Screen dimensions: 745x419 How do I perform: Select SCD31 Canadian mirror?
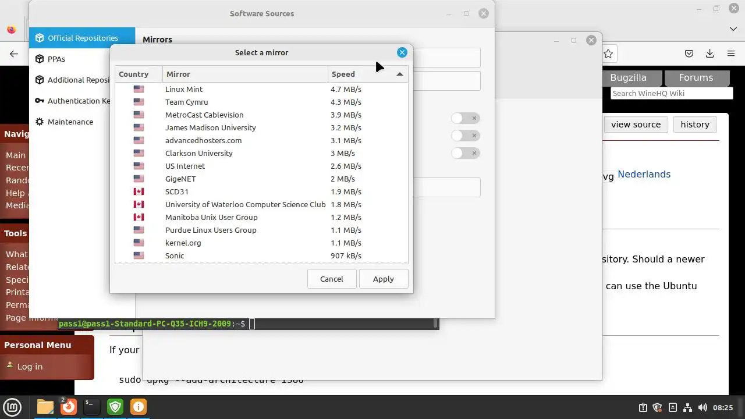point(261,191)
